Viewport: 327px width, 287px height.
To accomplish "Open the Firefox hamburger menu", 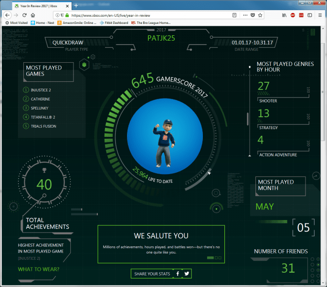I will click(x=321, y=15).
